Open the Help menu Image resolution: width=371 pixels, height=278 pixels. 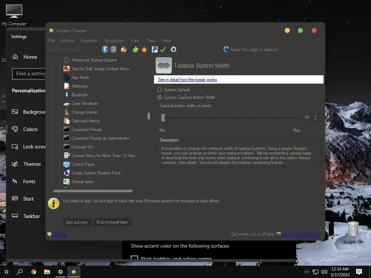(167, 41)
